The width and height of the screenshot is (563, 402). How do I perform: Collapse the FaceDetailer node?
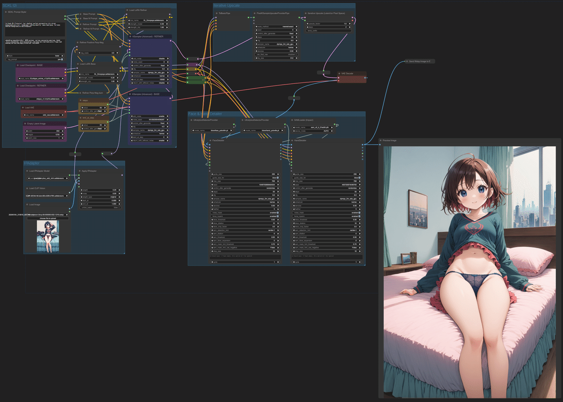click(x=210, y=140)
